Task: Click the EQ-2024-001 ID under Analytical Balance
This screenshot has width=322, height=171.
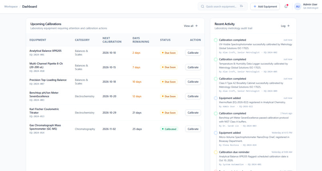Action: (x=37, y=55)
